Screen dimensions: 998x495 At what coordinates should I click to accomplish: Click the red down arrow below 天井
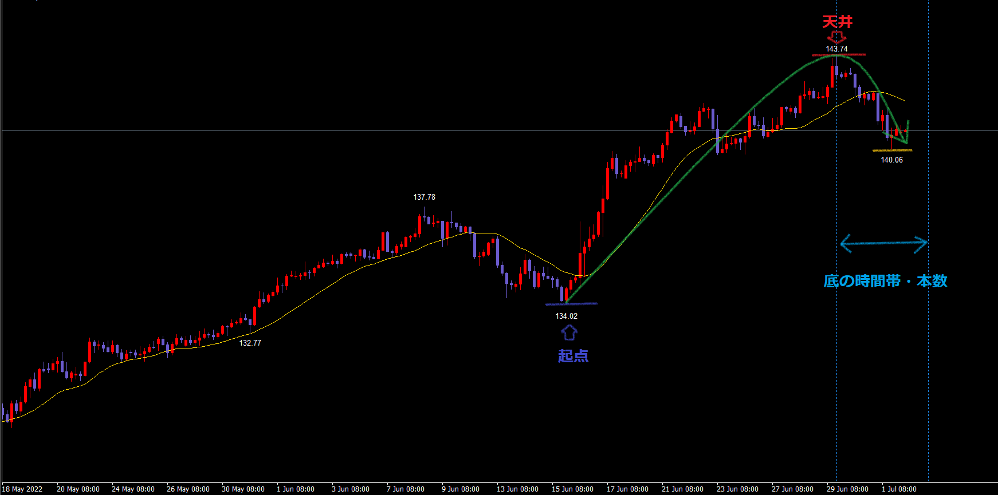point(836,37)
